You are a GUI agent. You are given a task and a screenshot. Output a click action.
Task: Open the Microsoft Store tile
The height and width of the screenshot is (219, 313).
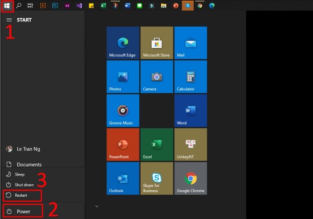pyautogui.click(x=156, y=43)
